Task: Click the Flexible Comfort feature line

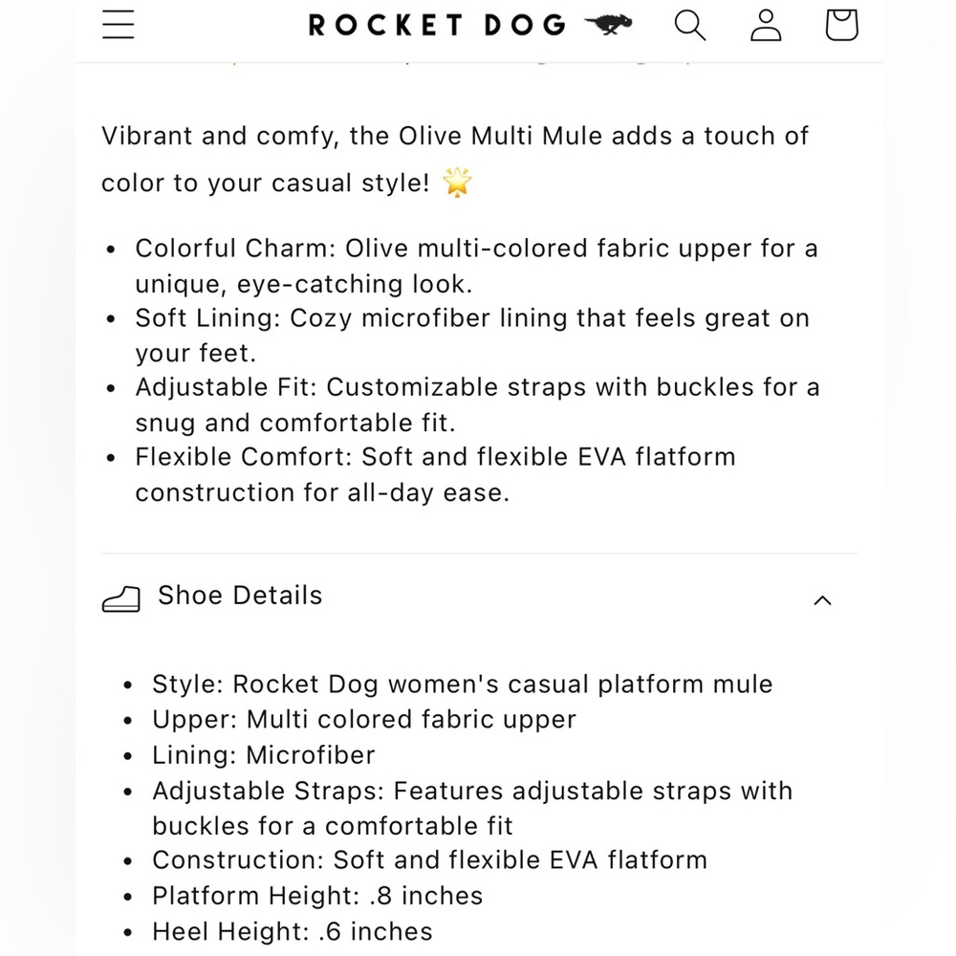Action: 435,474
